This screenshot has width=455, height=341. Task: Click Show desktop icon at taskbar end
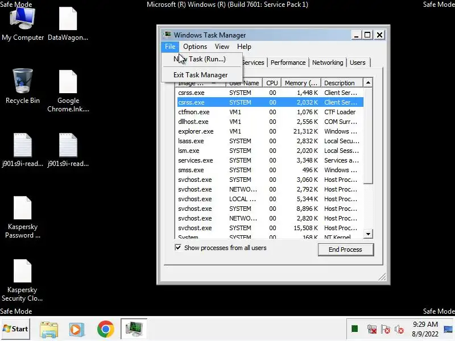click(x=448, y=329)
